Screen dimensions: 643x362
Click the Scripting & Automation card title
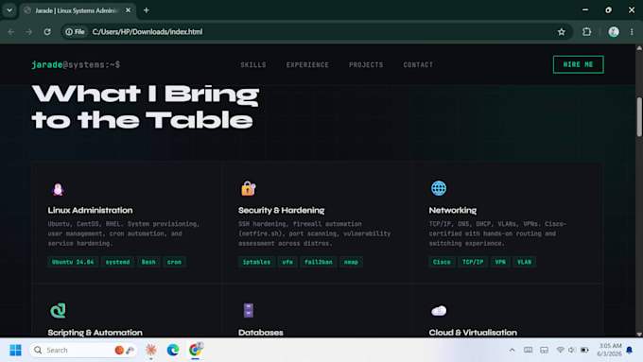[x=96, y=332]
